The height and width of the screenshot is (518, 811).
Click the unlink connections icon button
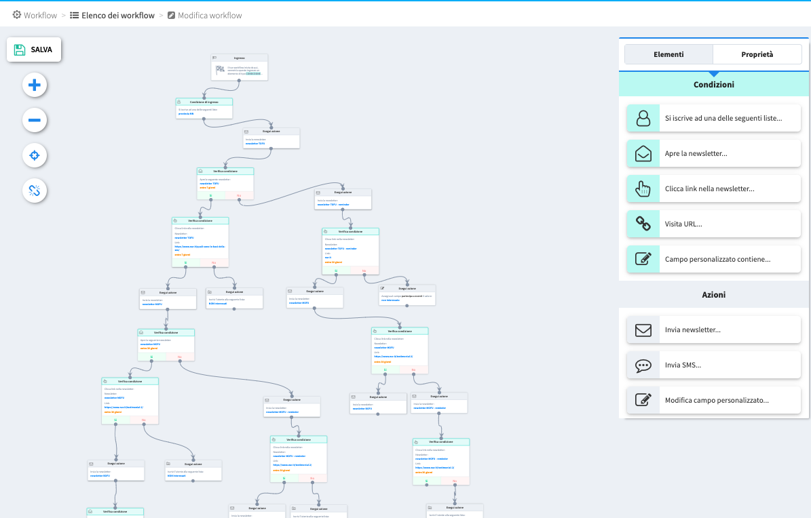(x=35, y=191)
